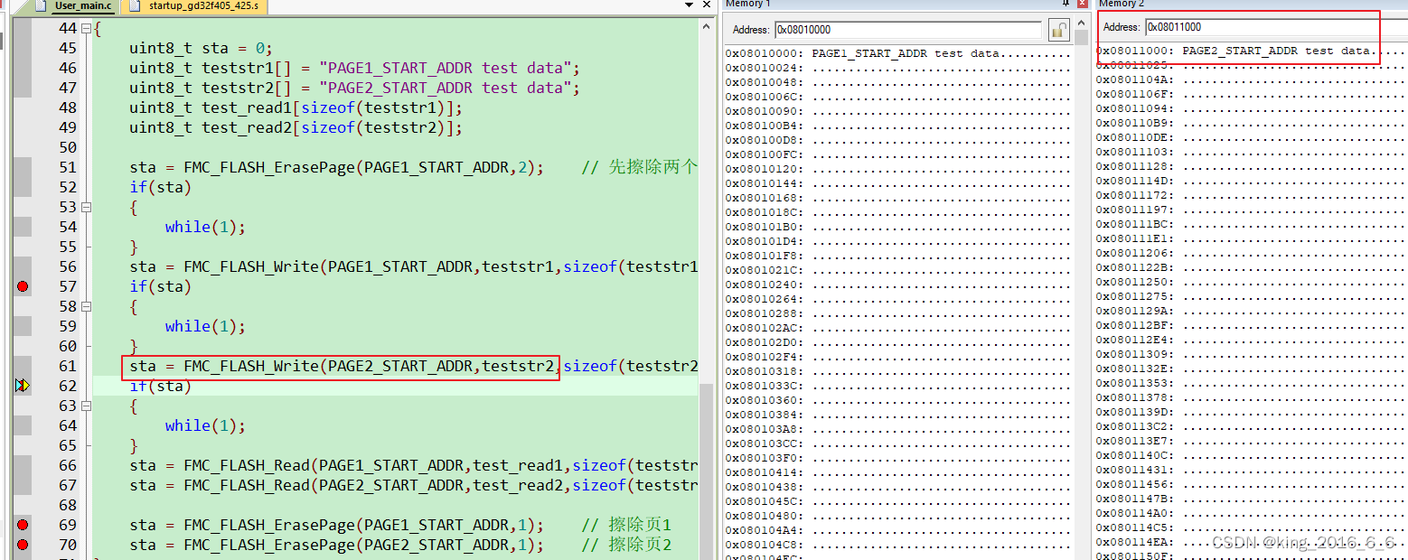The image size is (1408, 560).
Task: Click the pin icon on Memory 1 title bar
Action: click(x=1065, y=4)
